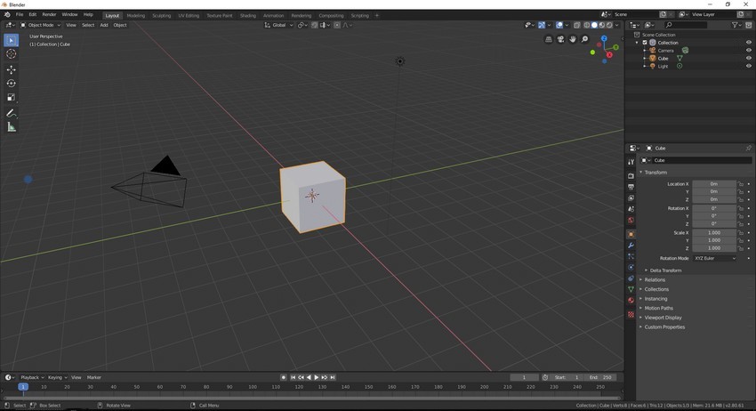Open the Add menu in viewport header
The width and height of the screenshot is (756, 411).
pos(104,25)
